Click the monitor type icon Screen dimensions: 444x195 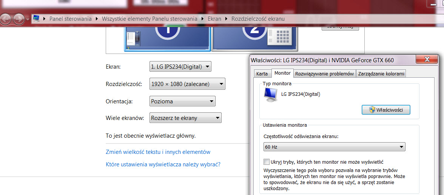270,95
